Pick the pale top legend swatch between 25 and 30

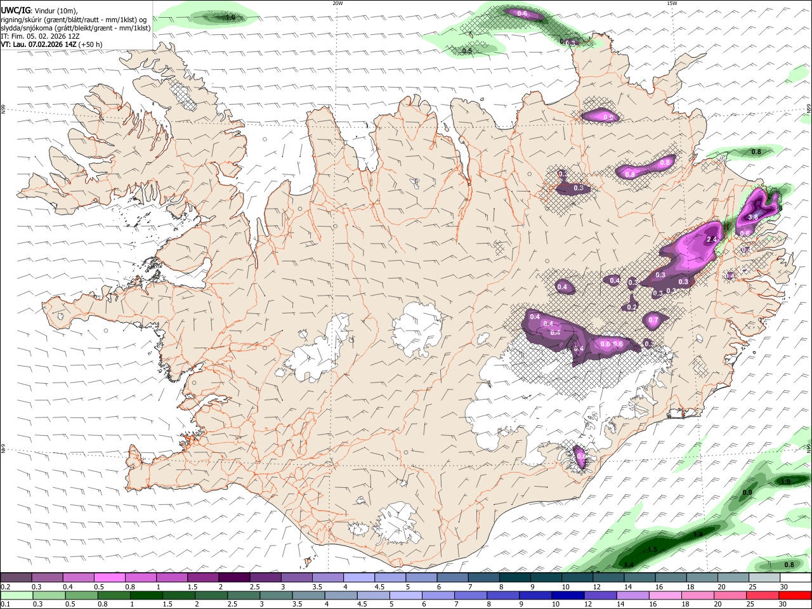(764, 578)
